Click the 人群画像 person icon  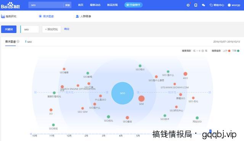77,16
